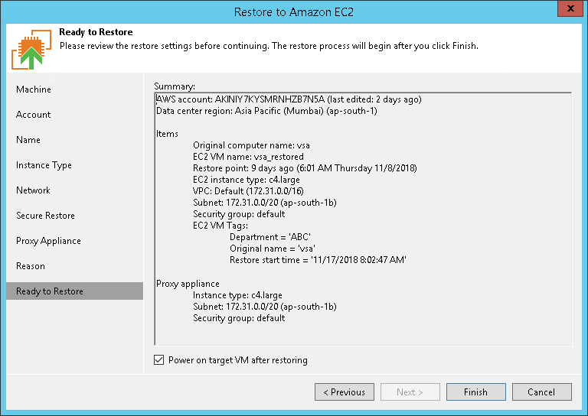Click the Previous button
This screenshot has height=416, width=588.
(x=344, y=392)
